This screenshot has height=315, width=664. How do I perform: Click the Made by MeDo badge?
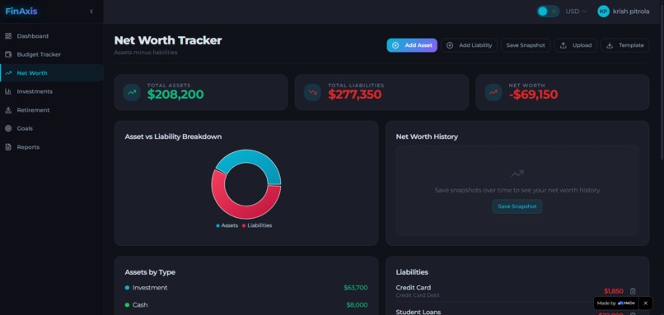616,303
